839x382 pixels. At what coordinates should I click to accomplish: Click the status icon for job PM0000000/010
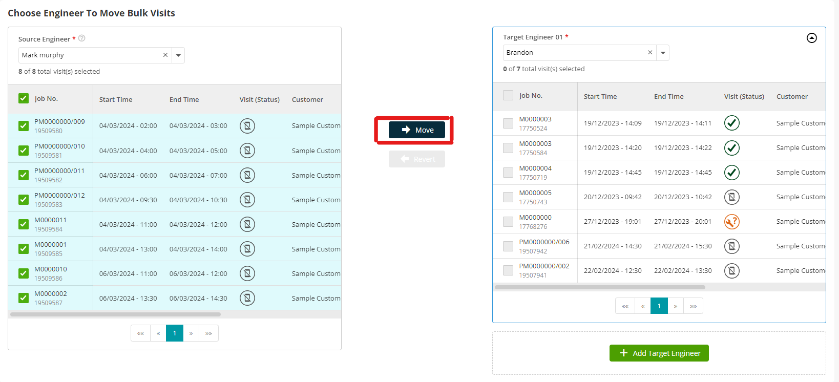[247, 151]
